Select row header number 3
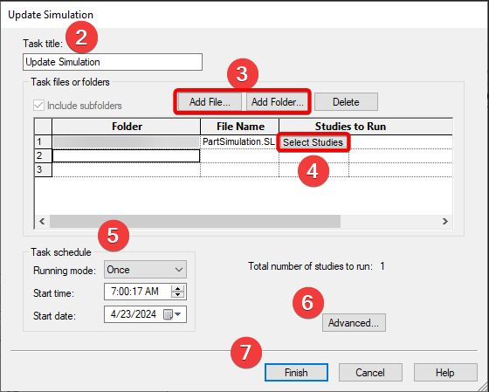 tap(43, 169)
